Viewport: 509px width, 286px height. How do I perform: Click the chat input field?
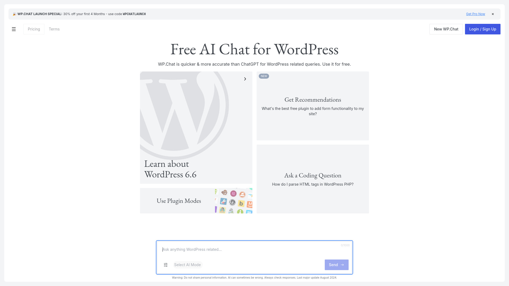point(254,249)
